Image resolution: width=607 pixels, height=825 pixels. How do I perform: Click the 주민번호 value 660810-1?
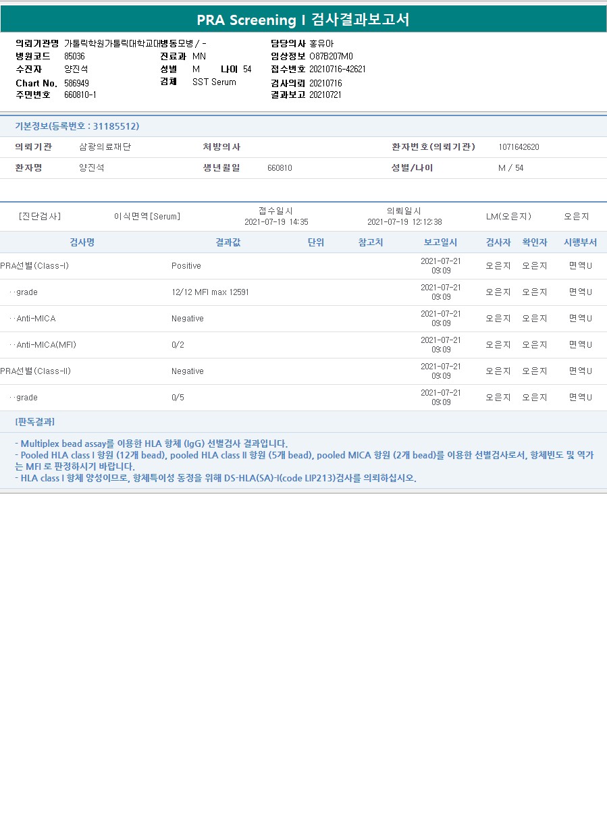(x=80, y=95)
